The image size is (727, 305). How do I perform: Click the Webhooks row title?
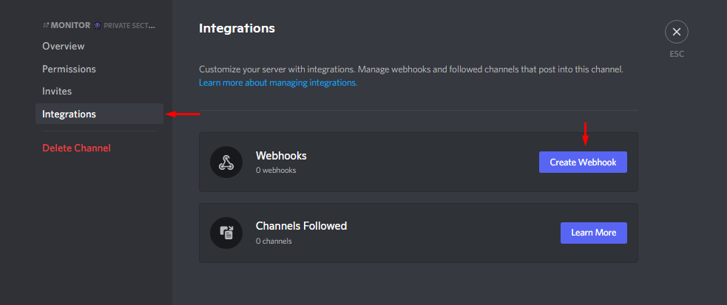pyautogui.click(x=281, y=156)
